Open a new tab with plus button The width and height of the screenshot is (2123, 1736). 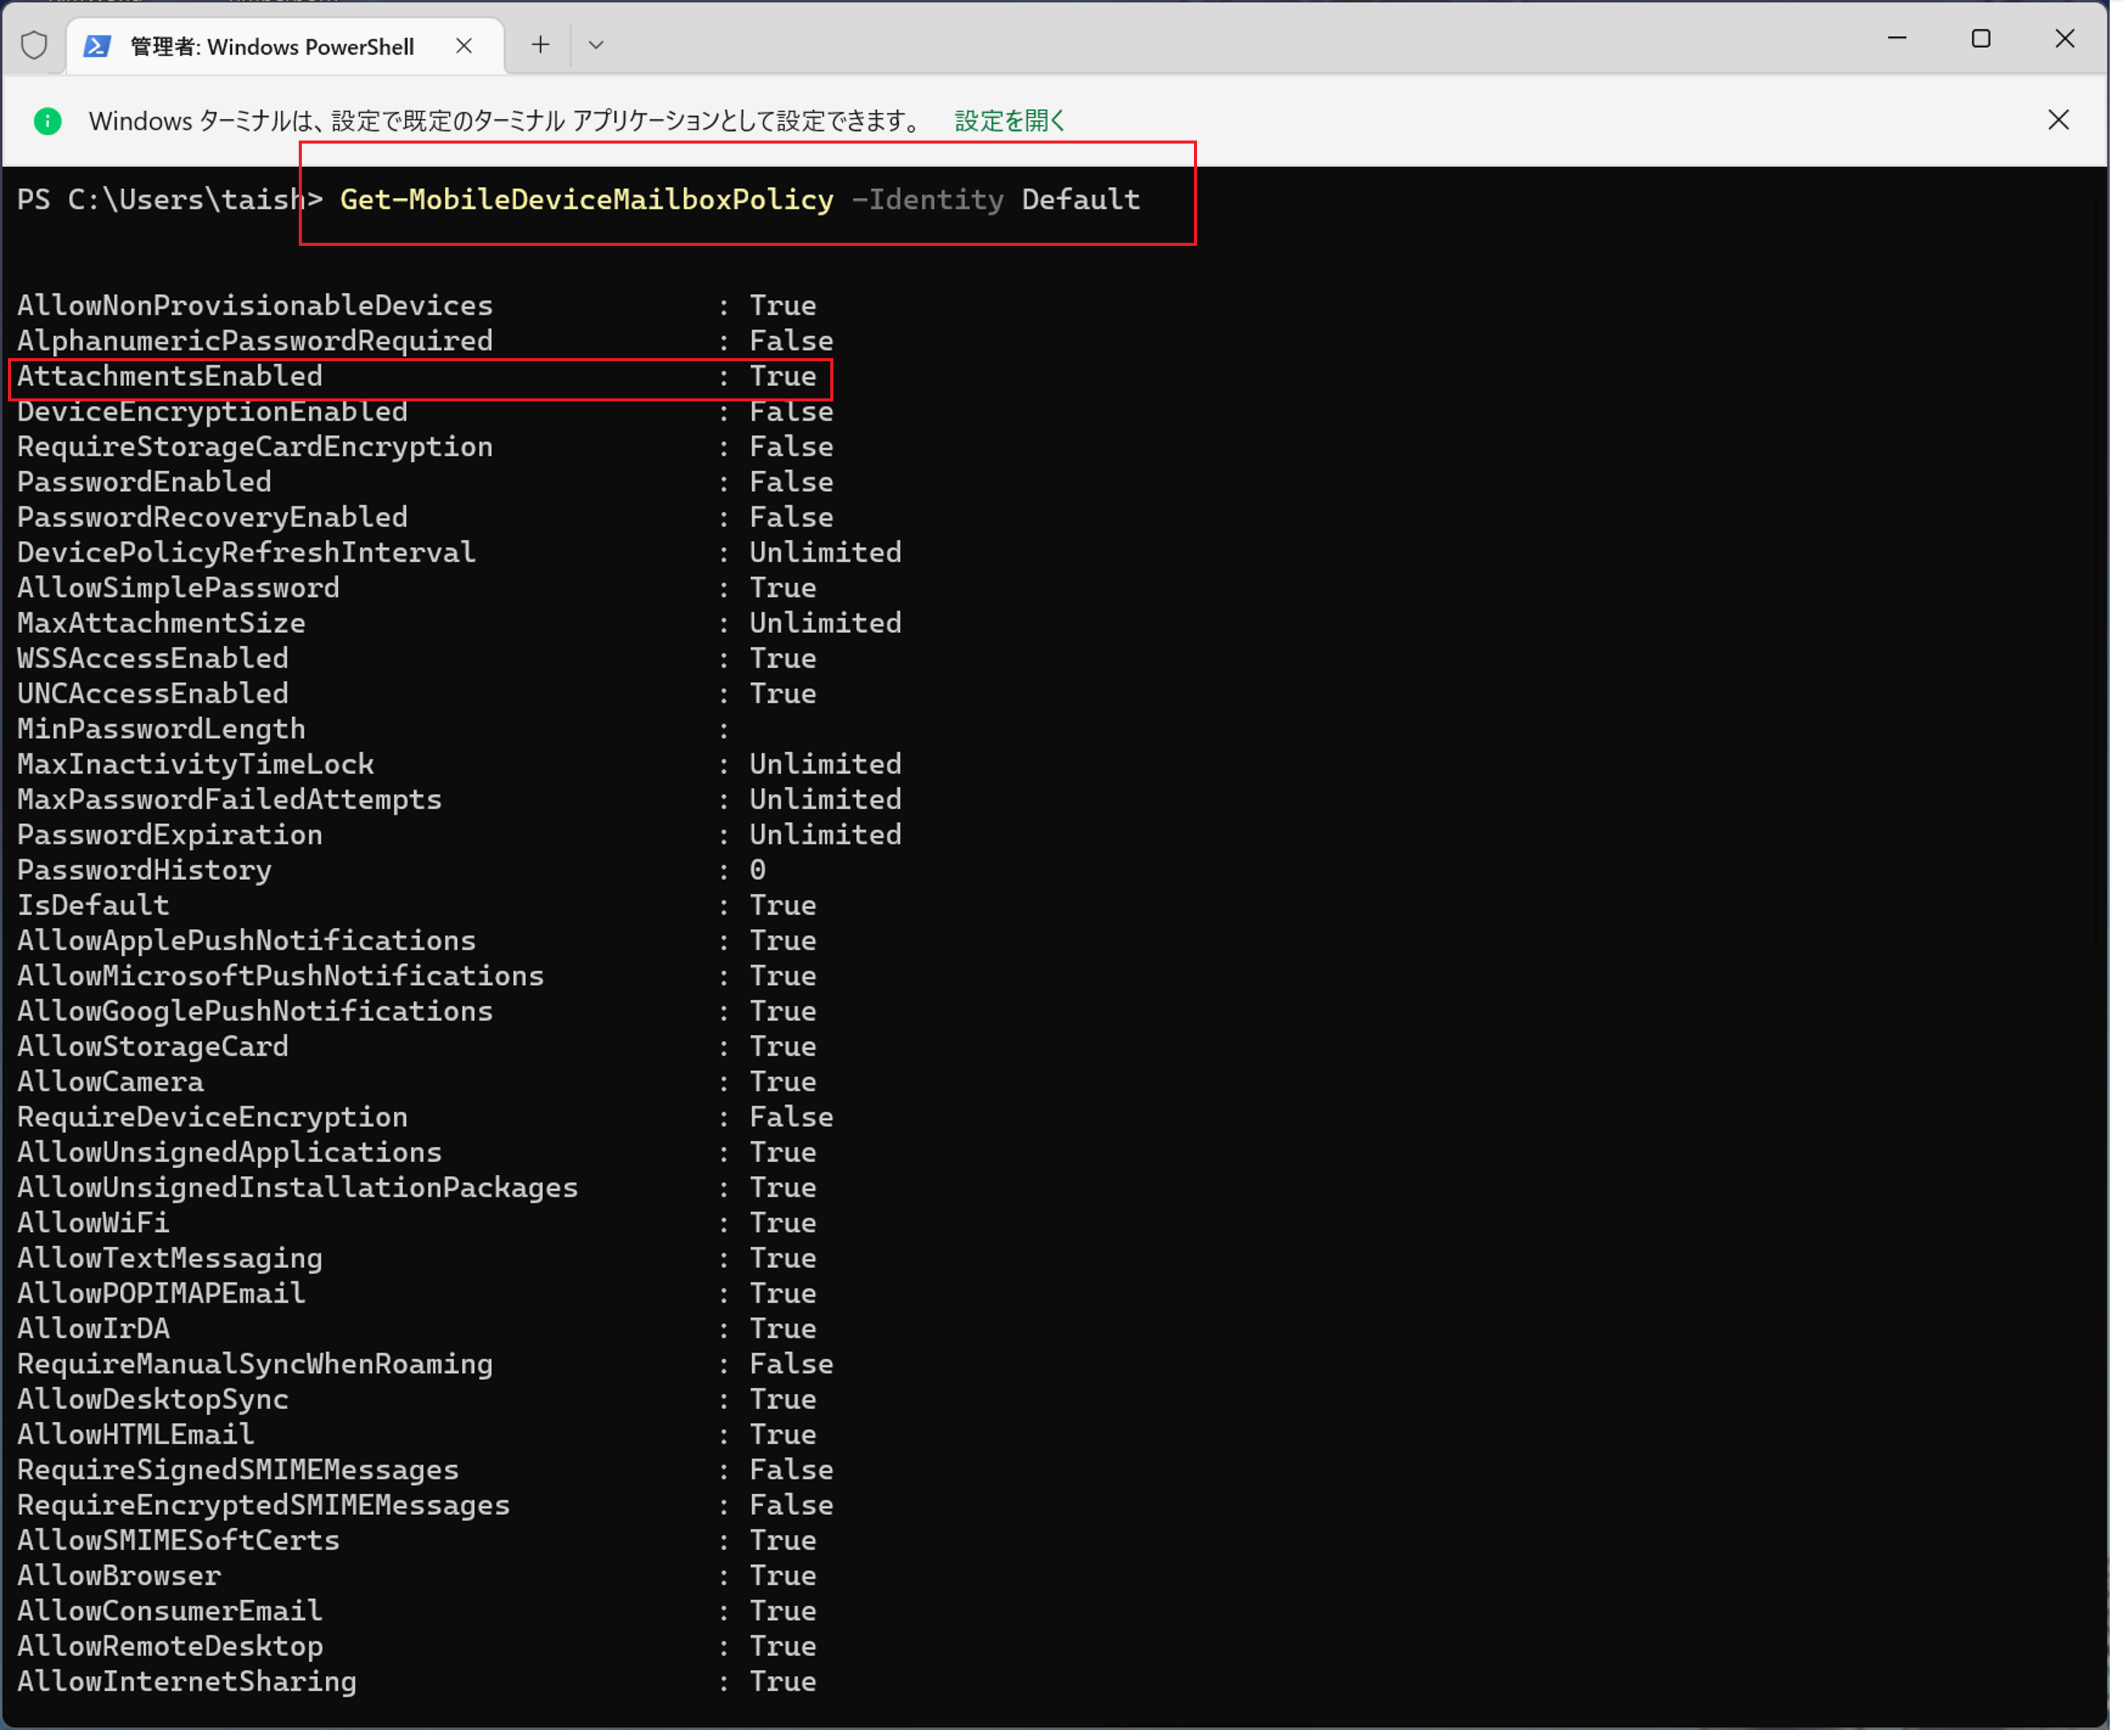(x=541, y=45)
